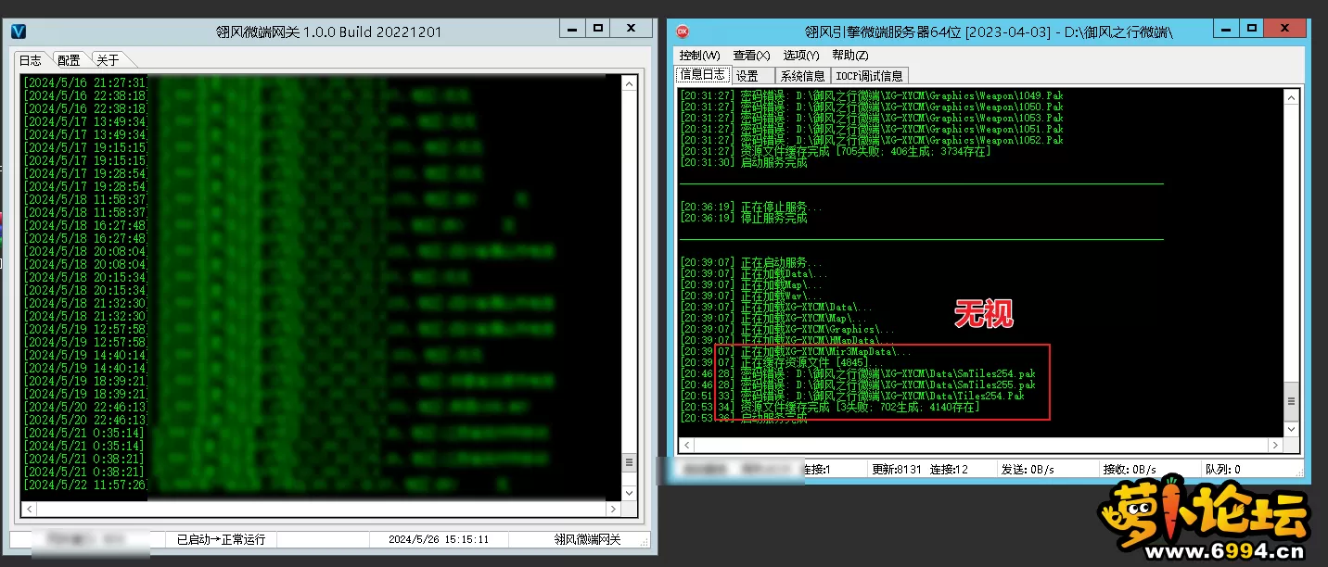Click the gateway log's vertical scrollbar thumb
The width and height of the screenshot is (1328, 567).
630,462
